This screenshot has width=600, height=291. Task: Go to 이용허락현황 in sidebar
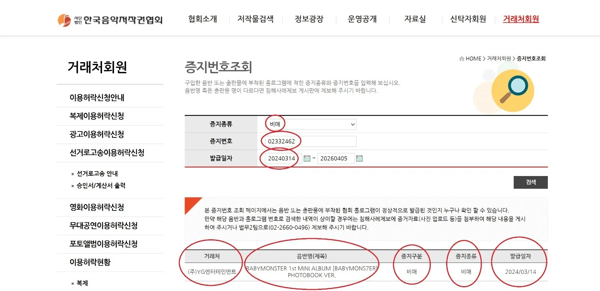(x=90, y=263)
